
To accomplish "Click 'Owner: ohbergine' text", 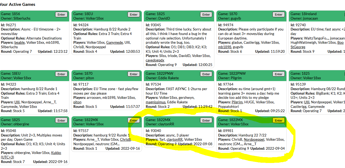I will [15, 124].
